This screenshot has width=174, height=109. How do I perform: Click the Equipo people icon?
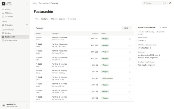(x=3, y=33)
